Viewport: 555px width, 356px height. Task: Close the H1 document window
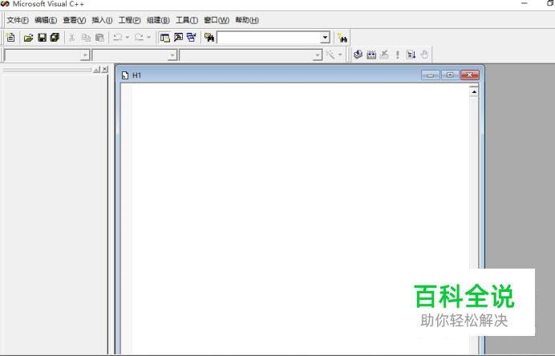(x=470, y=75)
